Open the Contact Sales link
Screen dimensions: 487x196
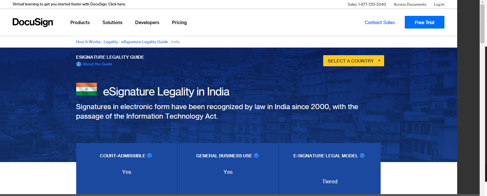(x=380, y=22)
